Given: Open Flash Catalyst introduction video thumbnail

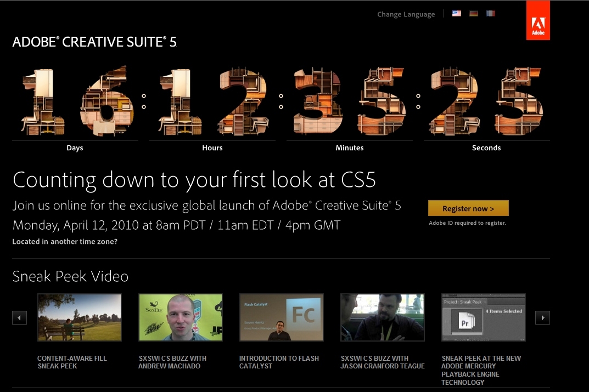Looking at the screenshot, I should click(x=282, y=317).
